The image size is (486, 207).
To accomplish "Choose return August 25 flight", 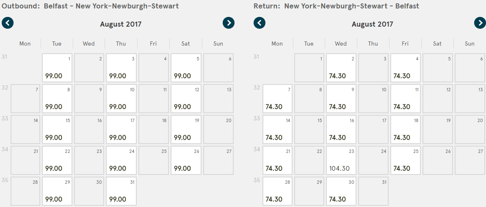I will pyautogui.click(x=406, y=160).
